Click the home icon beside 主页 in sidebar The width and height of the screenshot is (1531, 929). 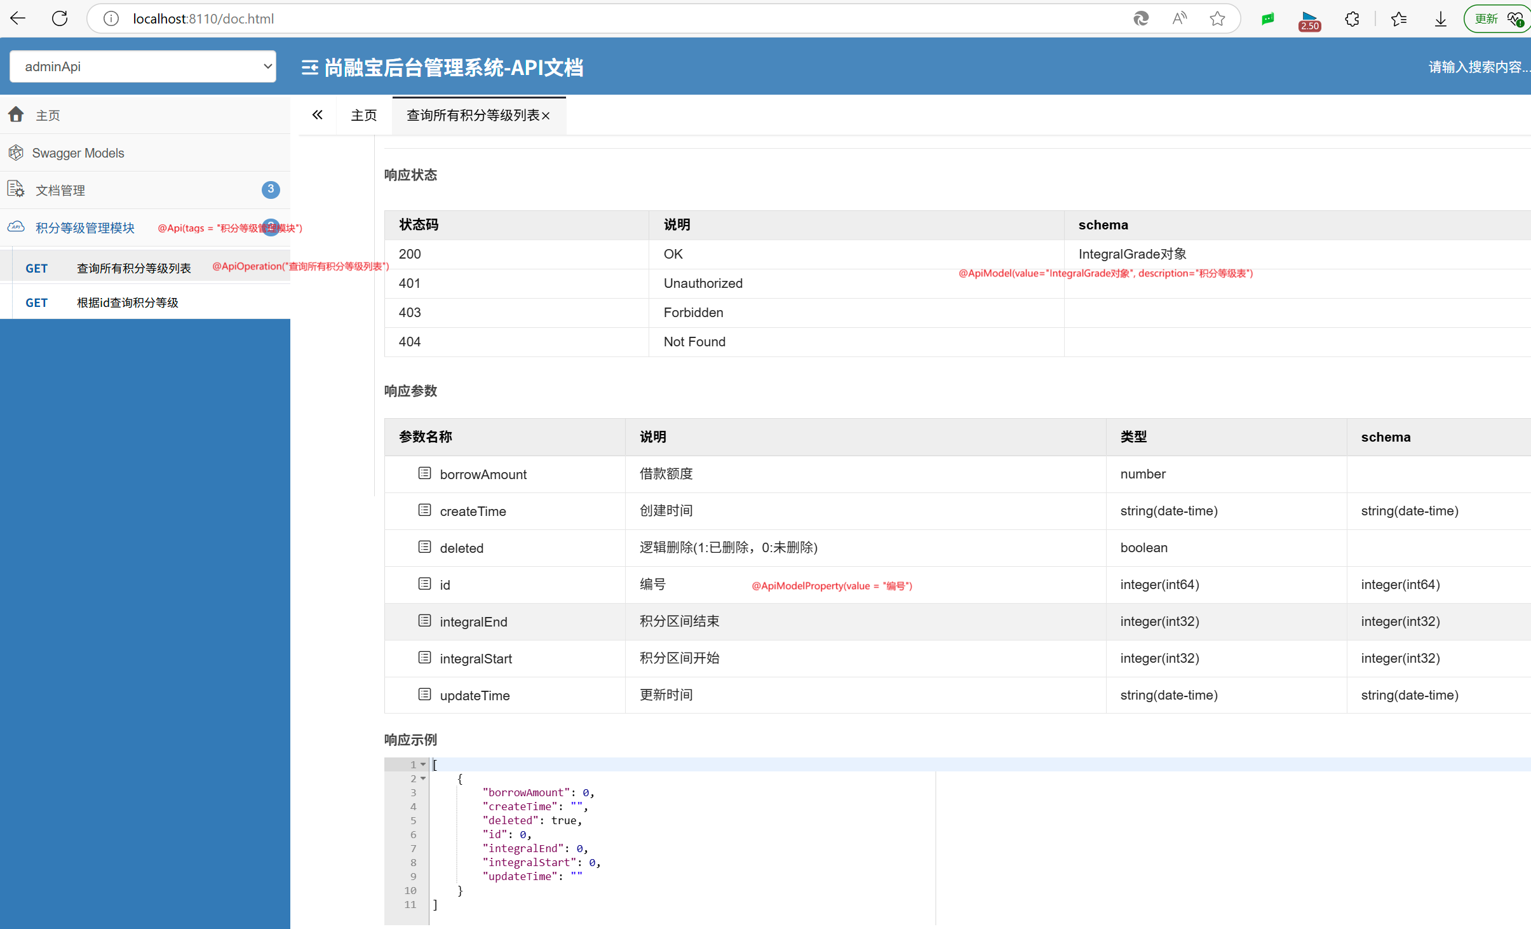(16, 114)
